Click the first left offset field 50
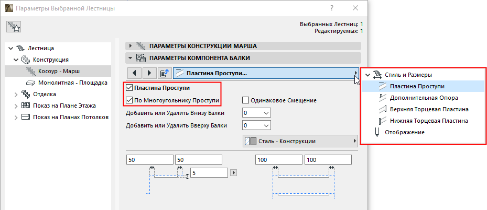Image resolution: width=487 pixels, height=210 pixels. pyautogui.click(x=150, y=160)
